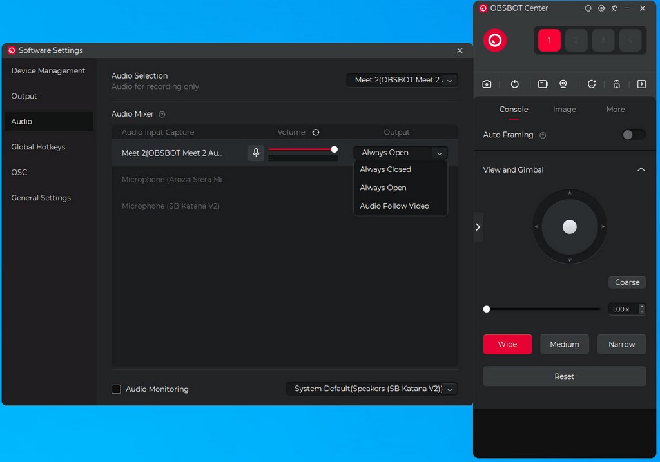This screenshot has height=462, width=660.
Task: Select the Microphone (SB Katana V2) row
Action: point(170,206)
